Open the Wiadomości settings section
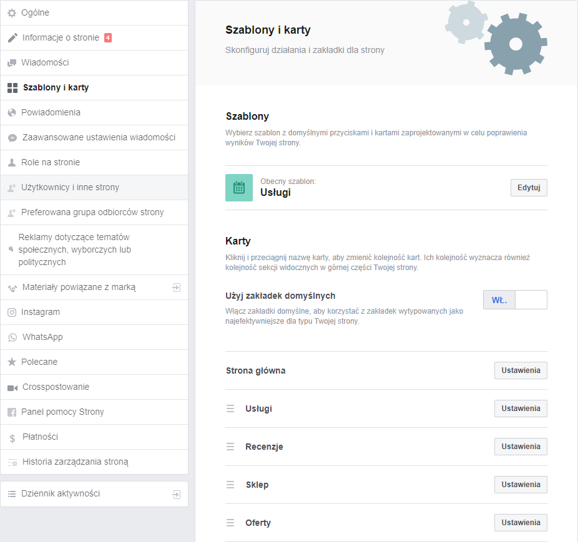The width and height of the screenshot is (578, 542). 45,63
